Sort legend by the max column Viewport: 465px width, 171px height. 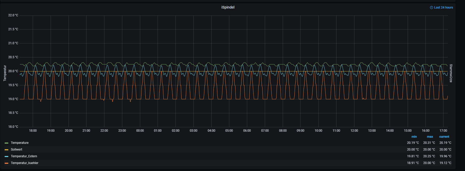pos(430,137)
